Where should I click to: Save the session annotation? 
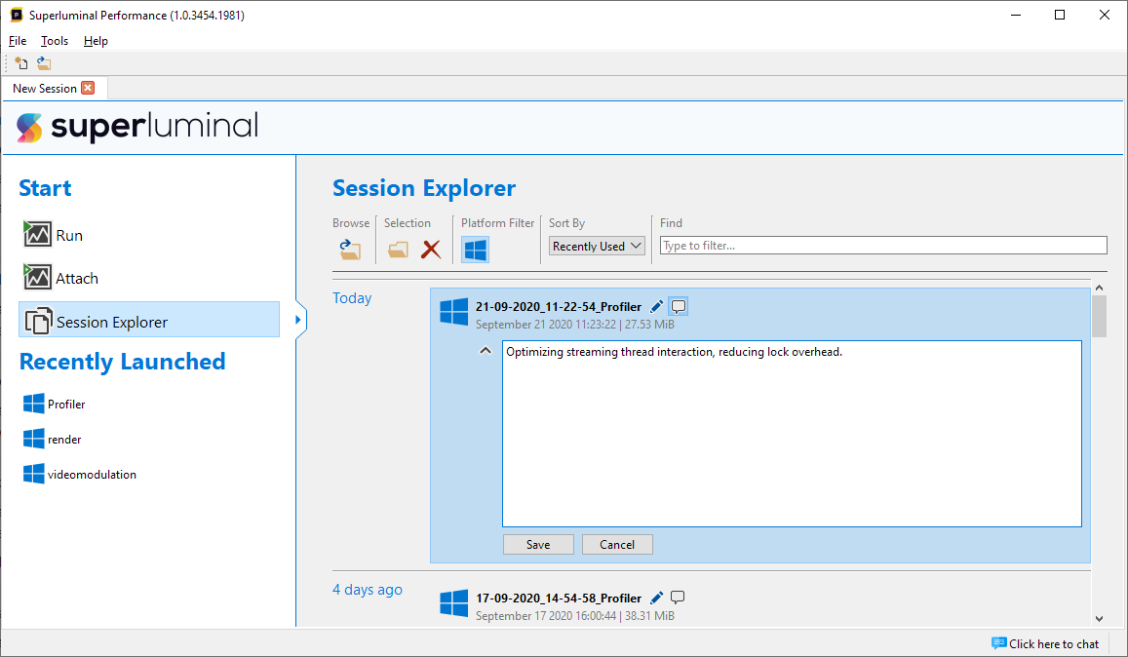[x=538, y=545]
